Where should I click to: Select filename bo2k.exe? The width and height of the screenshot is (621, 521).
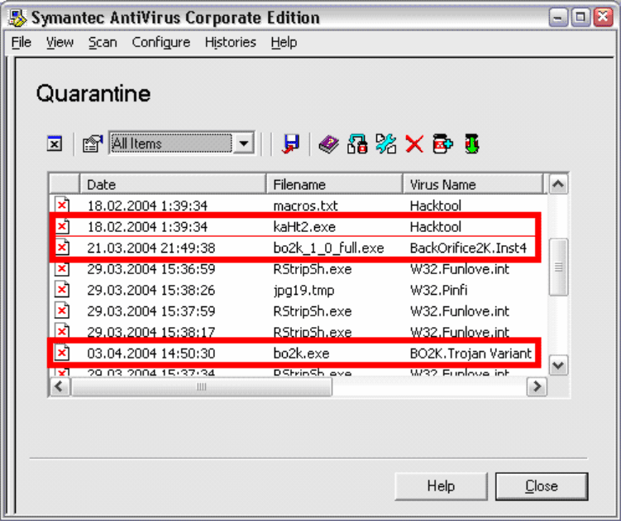pyautogui.click(x=301, y=353)
